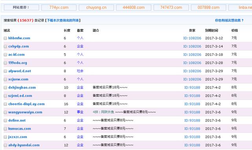
Task: Open domain afpworld.net
Action: (x=19, y=71)
